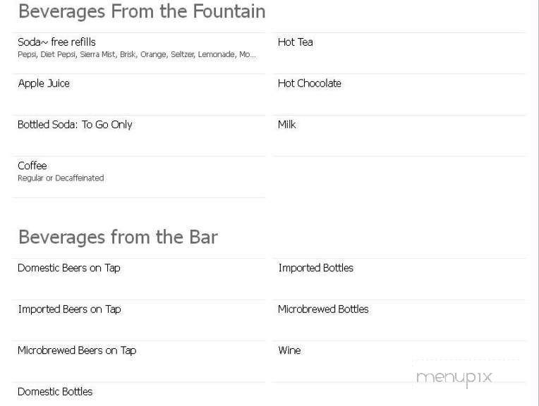Choose Bottled Soda: To Go Only
539x406 pixels.
75,125
